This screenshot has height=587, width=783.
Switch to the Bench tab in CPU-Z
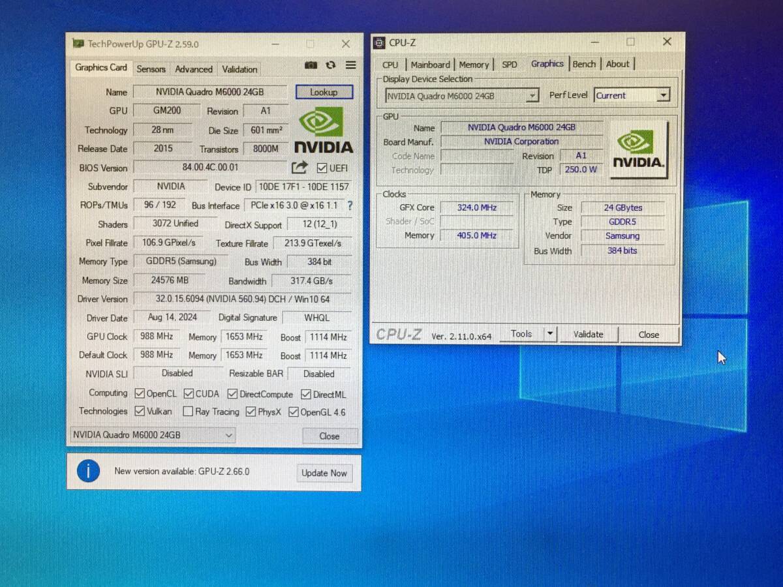point(584,64)
